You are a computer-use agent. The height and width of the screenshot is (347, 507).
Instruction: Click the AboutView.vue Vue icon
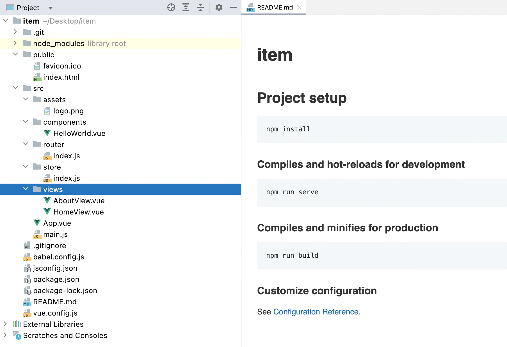pos(47,200)
